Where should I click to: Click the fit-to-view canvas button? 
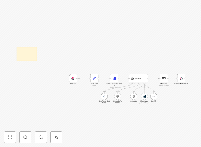(10, 137)
